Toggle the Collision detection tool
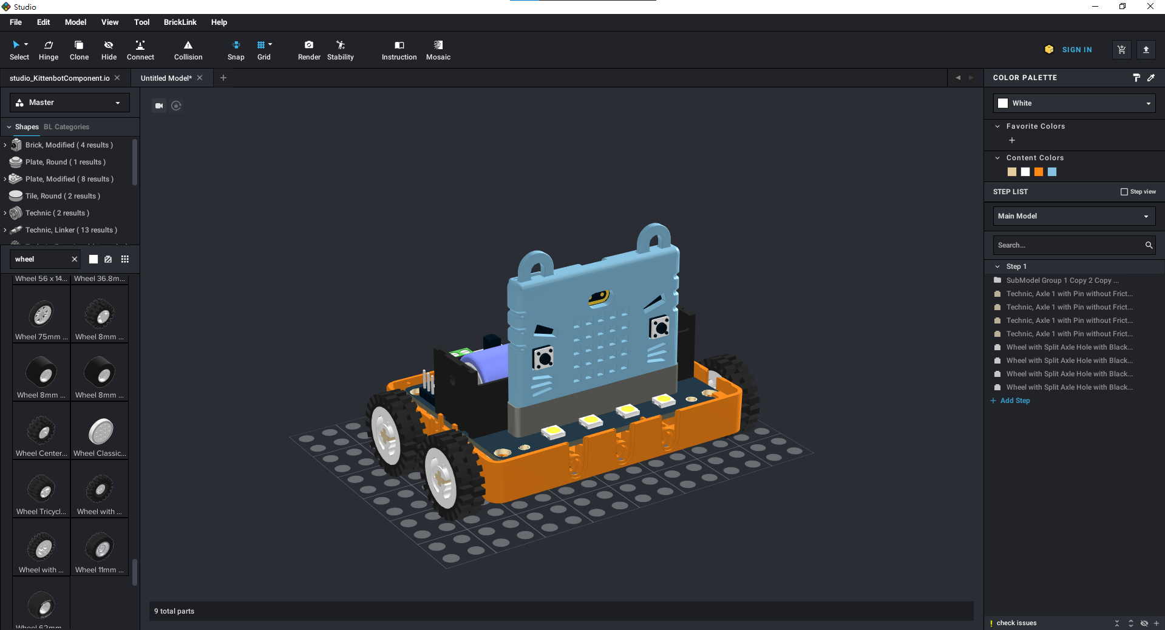The height and width of the screenshot is (630, 1165). click(188, 50)
